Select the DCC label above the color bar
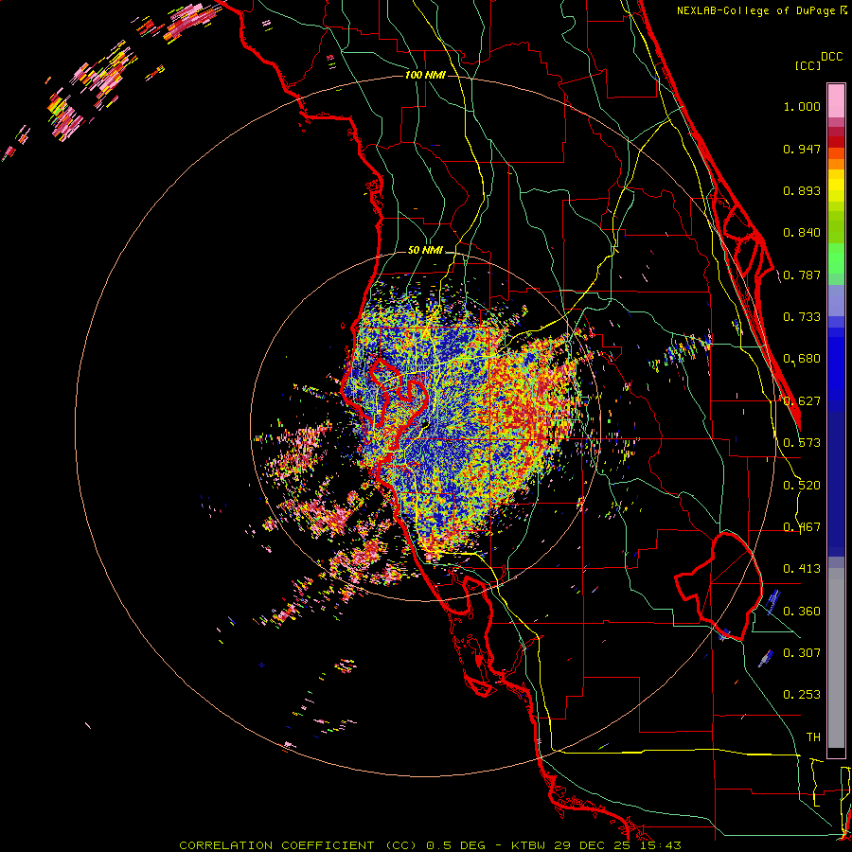 [831, 57]
